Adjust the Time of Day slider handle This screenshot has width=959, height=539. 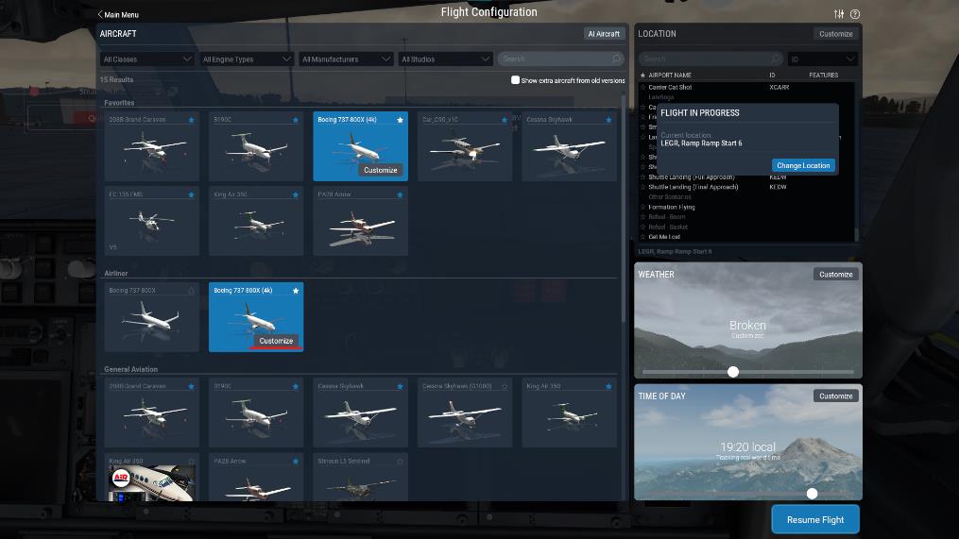(812, 493)
